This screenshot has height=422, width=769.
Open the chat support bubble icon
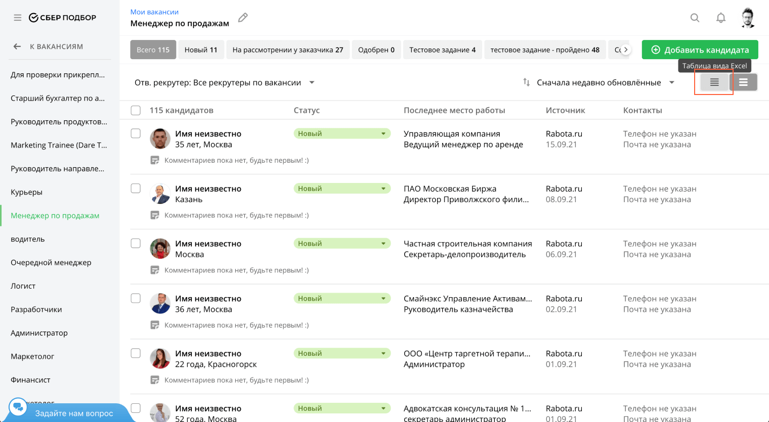click(18, 407)
